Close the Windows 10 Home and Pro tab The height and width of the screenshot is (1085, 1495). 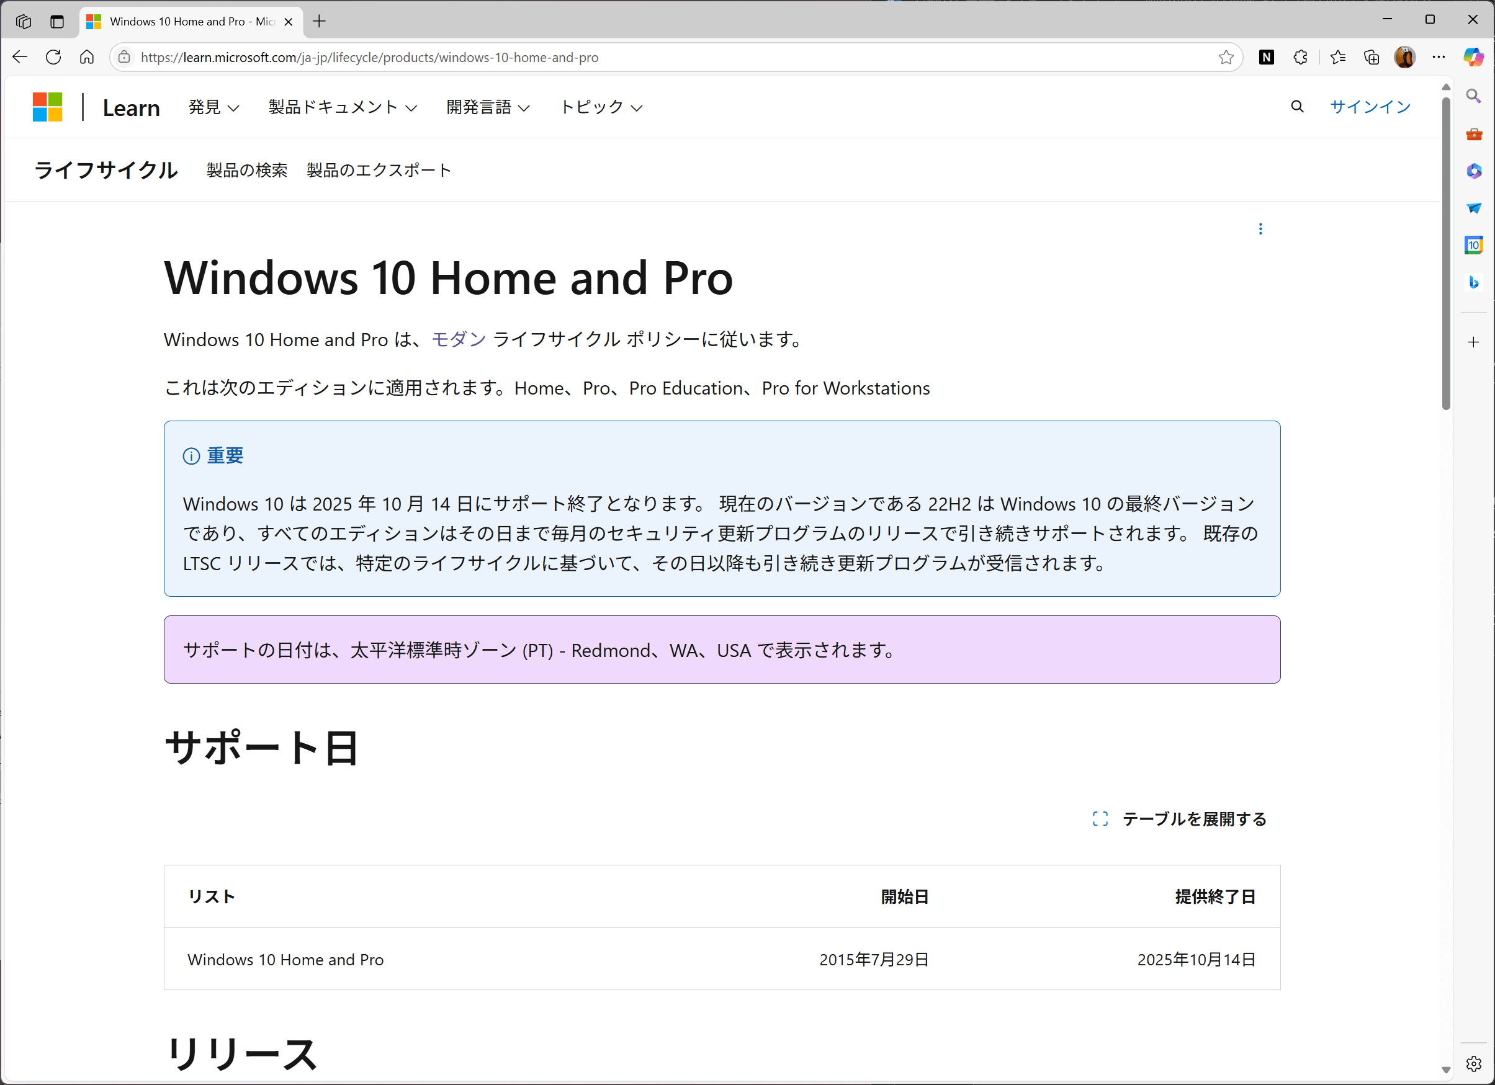pyautogui.click(x=288, y=22)
